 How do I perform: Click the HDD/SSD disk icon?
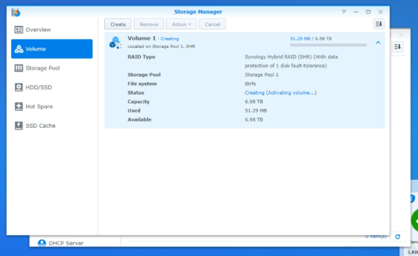click(x=19, y=87)
